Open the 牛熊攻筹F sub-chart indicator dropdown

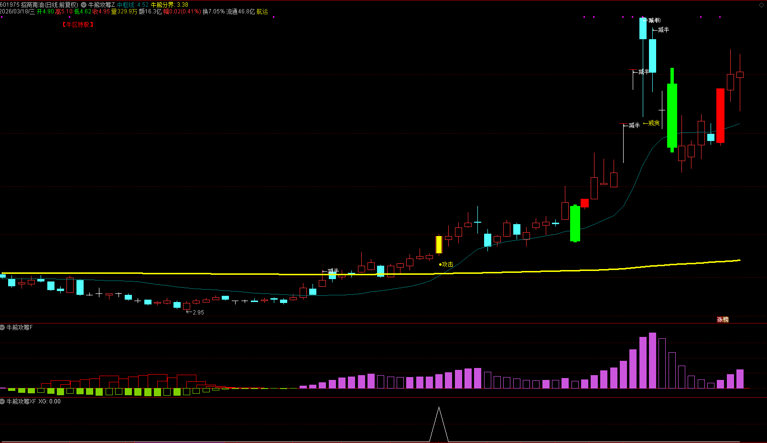pos(2,327)
